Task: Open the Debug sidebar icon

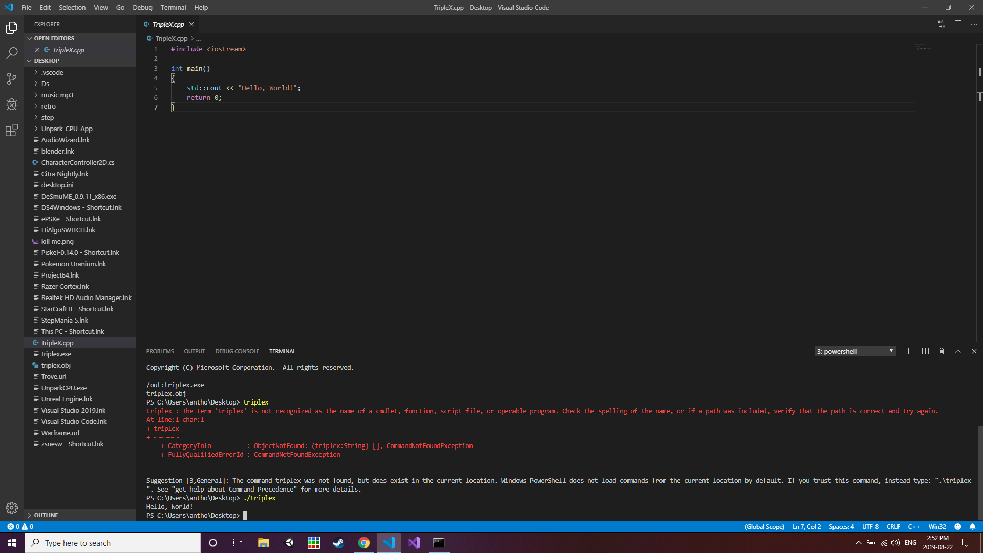Action: pyautogui.click(x=11, y=104)
